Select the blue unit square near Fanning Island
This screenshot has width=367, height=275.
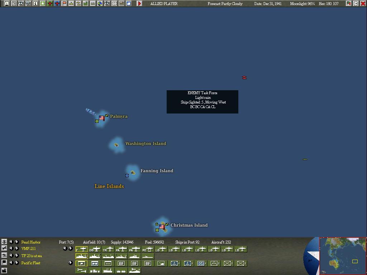[x=127, y=175]
